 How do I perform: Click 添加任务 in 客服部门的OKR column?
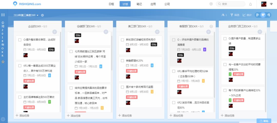tap(176, 115)
